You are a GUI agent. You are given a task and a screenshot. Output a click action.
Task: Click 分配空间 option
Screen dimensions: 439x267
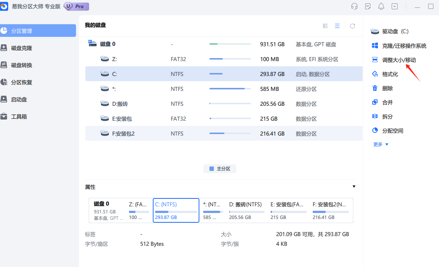click(392, 131)
